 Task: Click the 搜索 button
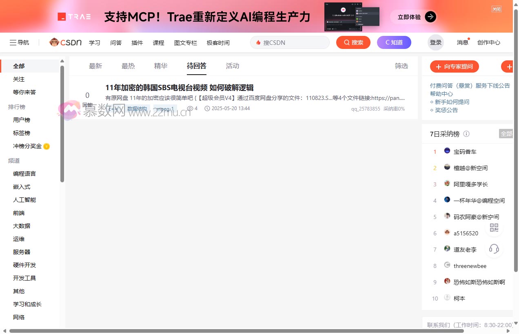tap(353, 42)
